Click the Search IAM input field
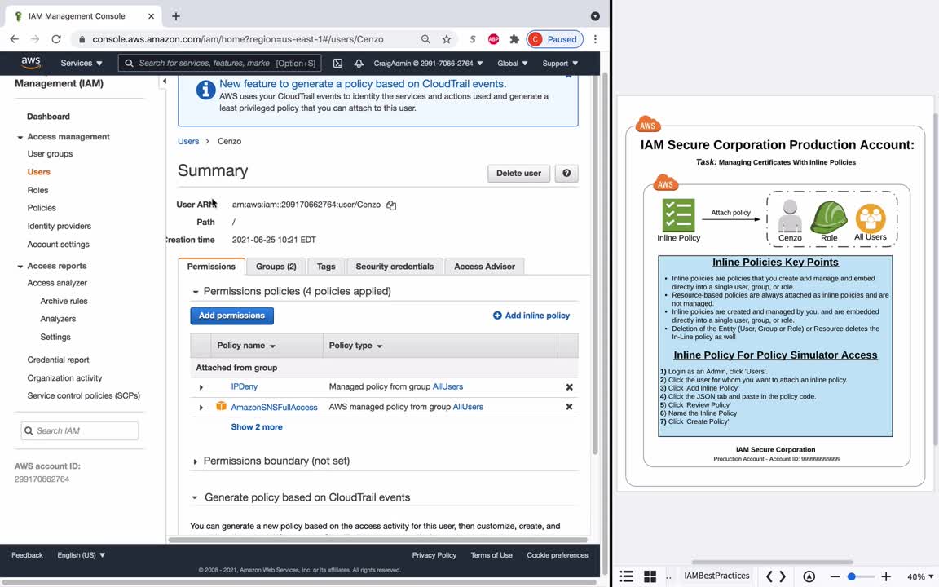Viewport: 939px width, 587px height. 80,430
